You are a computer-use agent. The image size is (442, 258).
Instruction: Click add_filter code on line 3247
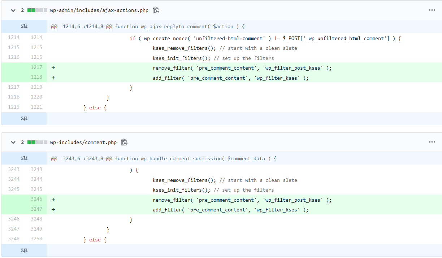(230, 210)
